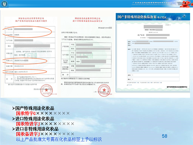Click the red text 国妆特字G××××
Image resolution: width=193 pixels, height=145 pixels.
click(x=42, y=113)
